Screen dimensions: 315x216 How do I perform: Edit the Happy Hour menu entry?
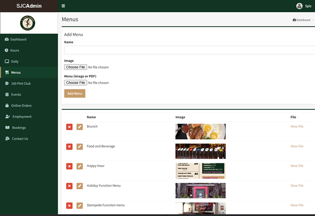click(79, 166)
